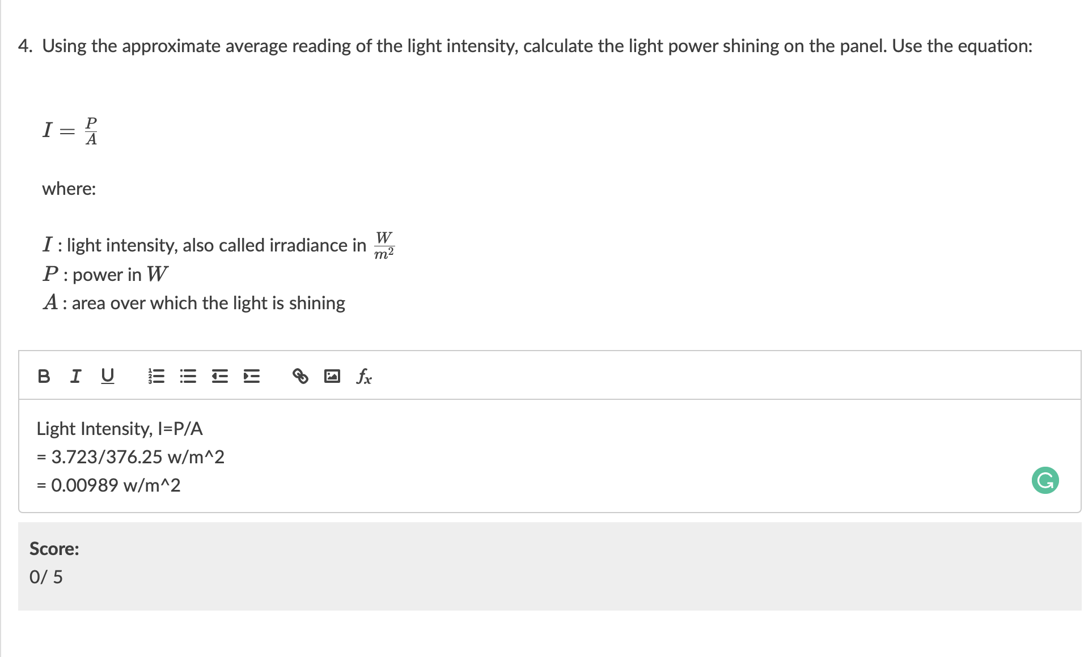Select the line '= 3.723/376.25 w/m^2'

point(130,457)
